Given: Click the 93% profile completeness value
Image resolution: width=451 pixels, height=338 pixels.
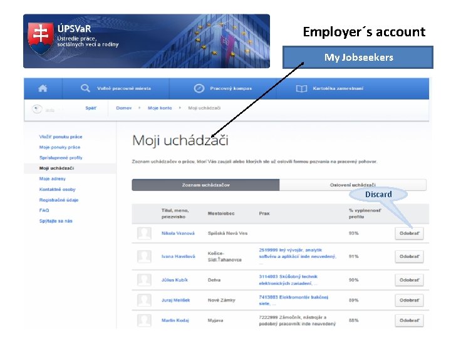Looking at the screenshot, I should point(354,233).
